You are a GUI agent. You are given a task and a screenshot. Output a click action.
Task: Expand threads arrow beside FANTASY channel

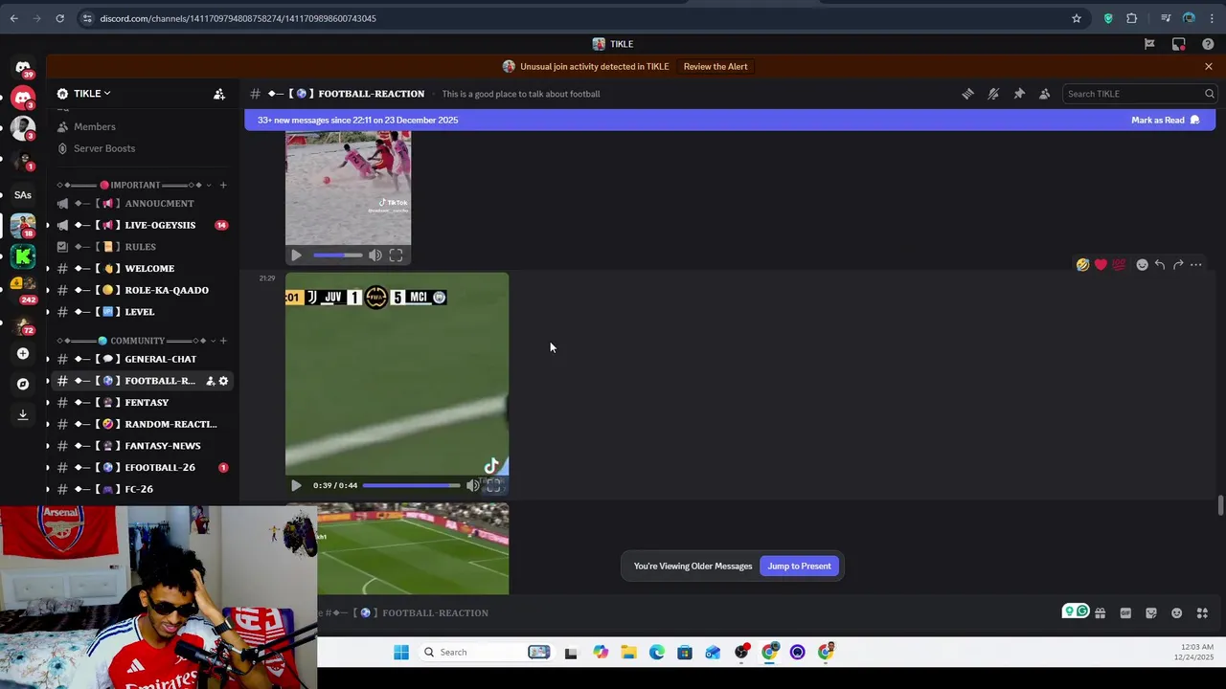click(x=48, y=402)
